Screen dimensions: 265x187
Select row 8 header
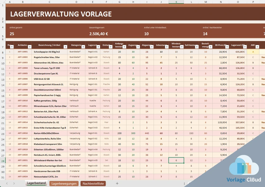point(3,52)
